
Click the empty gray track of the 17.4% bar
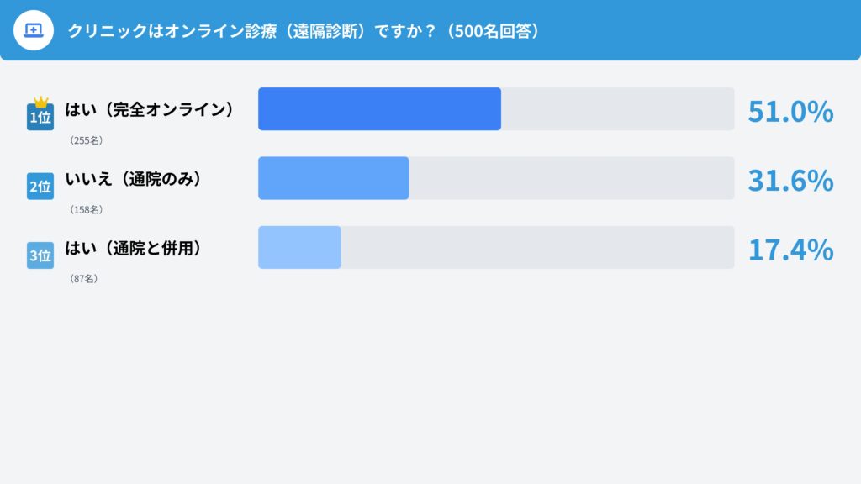(x=537, y=248)
